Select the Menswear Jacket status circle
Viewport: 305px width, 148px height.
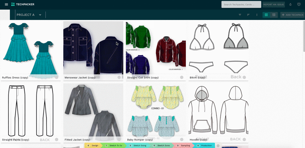tap(119, 78)
